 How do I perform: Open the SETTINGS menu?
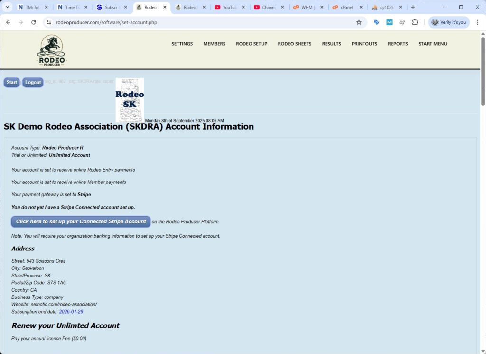point(182,44)
